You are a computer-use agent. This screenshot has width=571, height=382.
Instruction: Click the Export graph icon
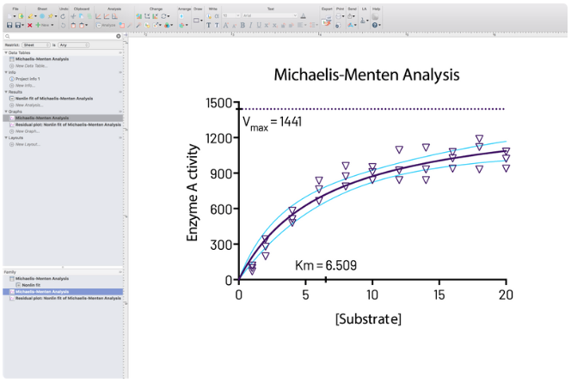(327, 21)
